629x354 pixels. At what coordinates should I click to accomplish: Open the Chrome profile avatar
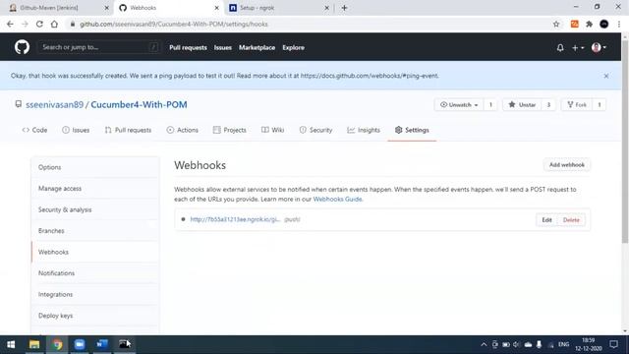click(603, 24)
